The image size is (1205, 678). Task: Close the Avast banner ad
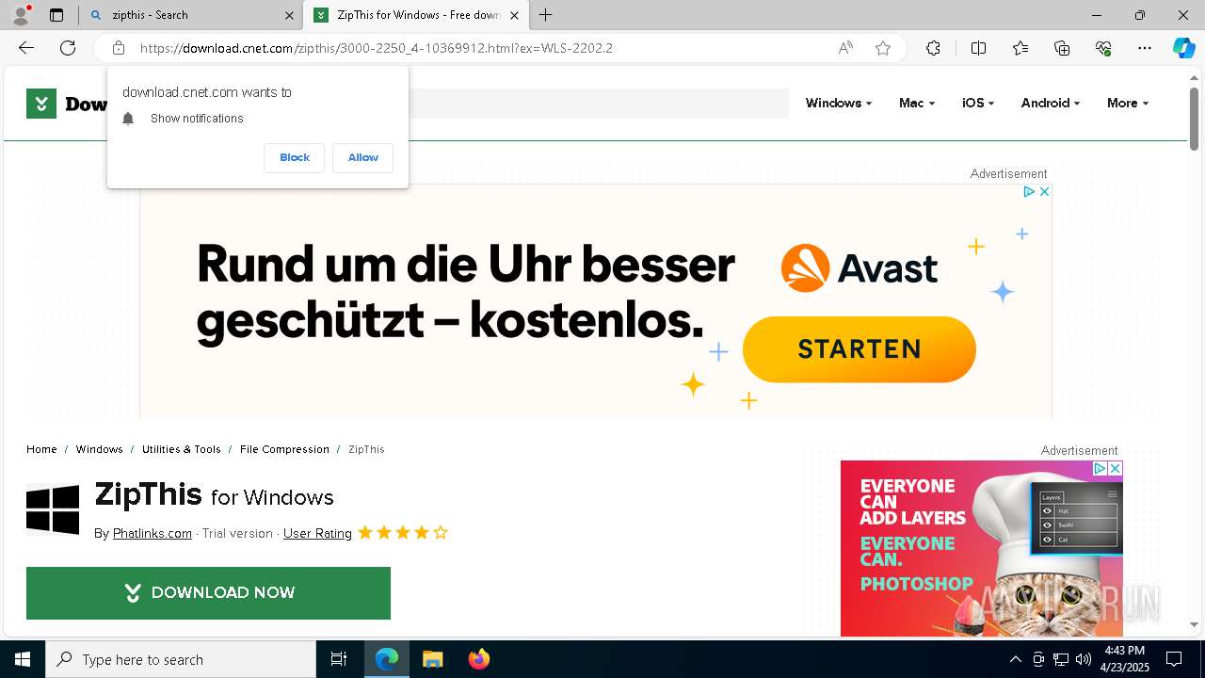[1044, 191]
